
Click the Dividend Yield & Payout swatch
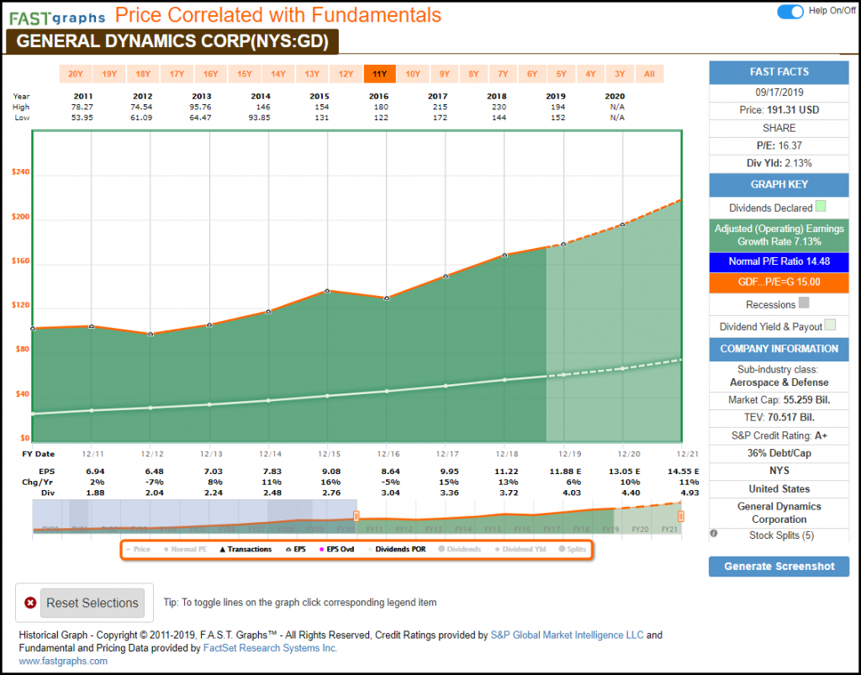pos(830,324)
